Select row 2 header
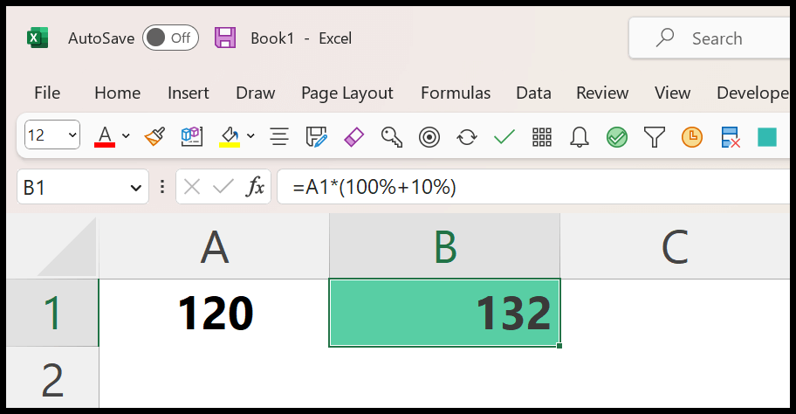Viewport: 796px width, 414px height. [x=52, y=378]
